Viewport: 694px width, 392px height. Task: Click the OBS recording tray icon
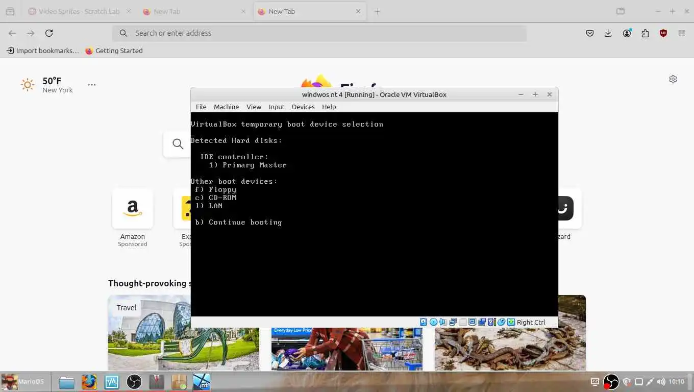(611, 382)
